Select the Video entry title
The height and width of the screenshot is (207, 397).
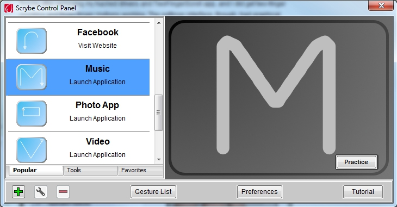tap(98, 141)
